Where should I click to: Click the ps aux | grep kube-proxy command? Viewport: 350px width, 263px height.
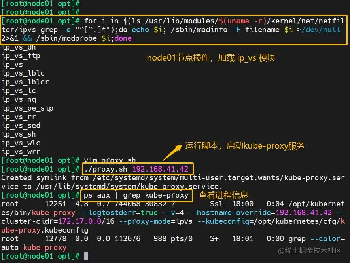[136, 195]
